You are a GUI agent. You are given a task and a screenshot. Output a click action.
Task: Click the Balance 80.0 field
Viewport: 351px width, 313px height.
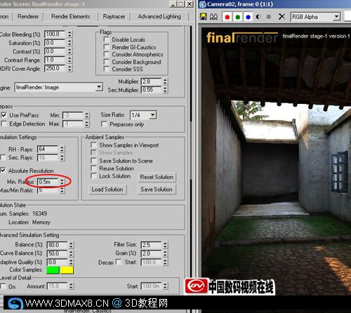pyautogui.click(x=57, y=245)
